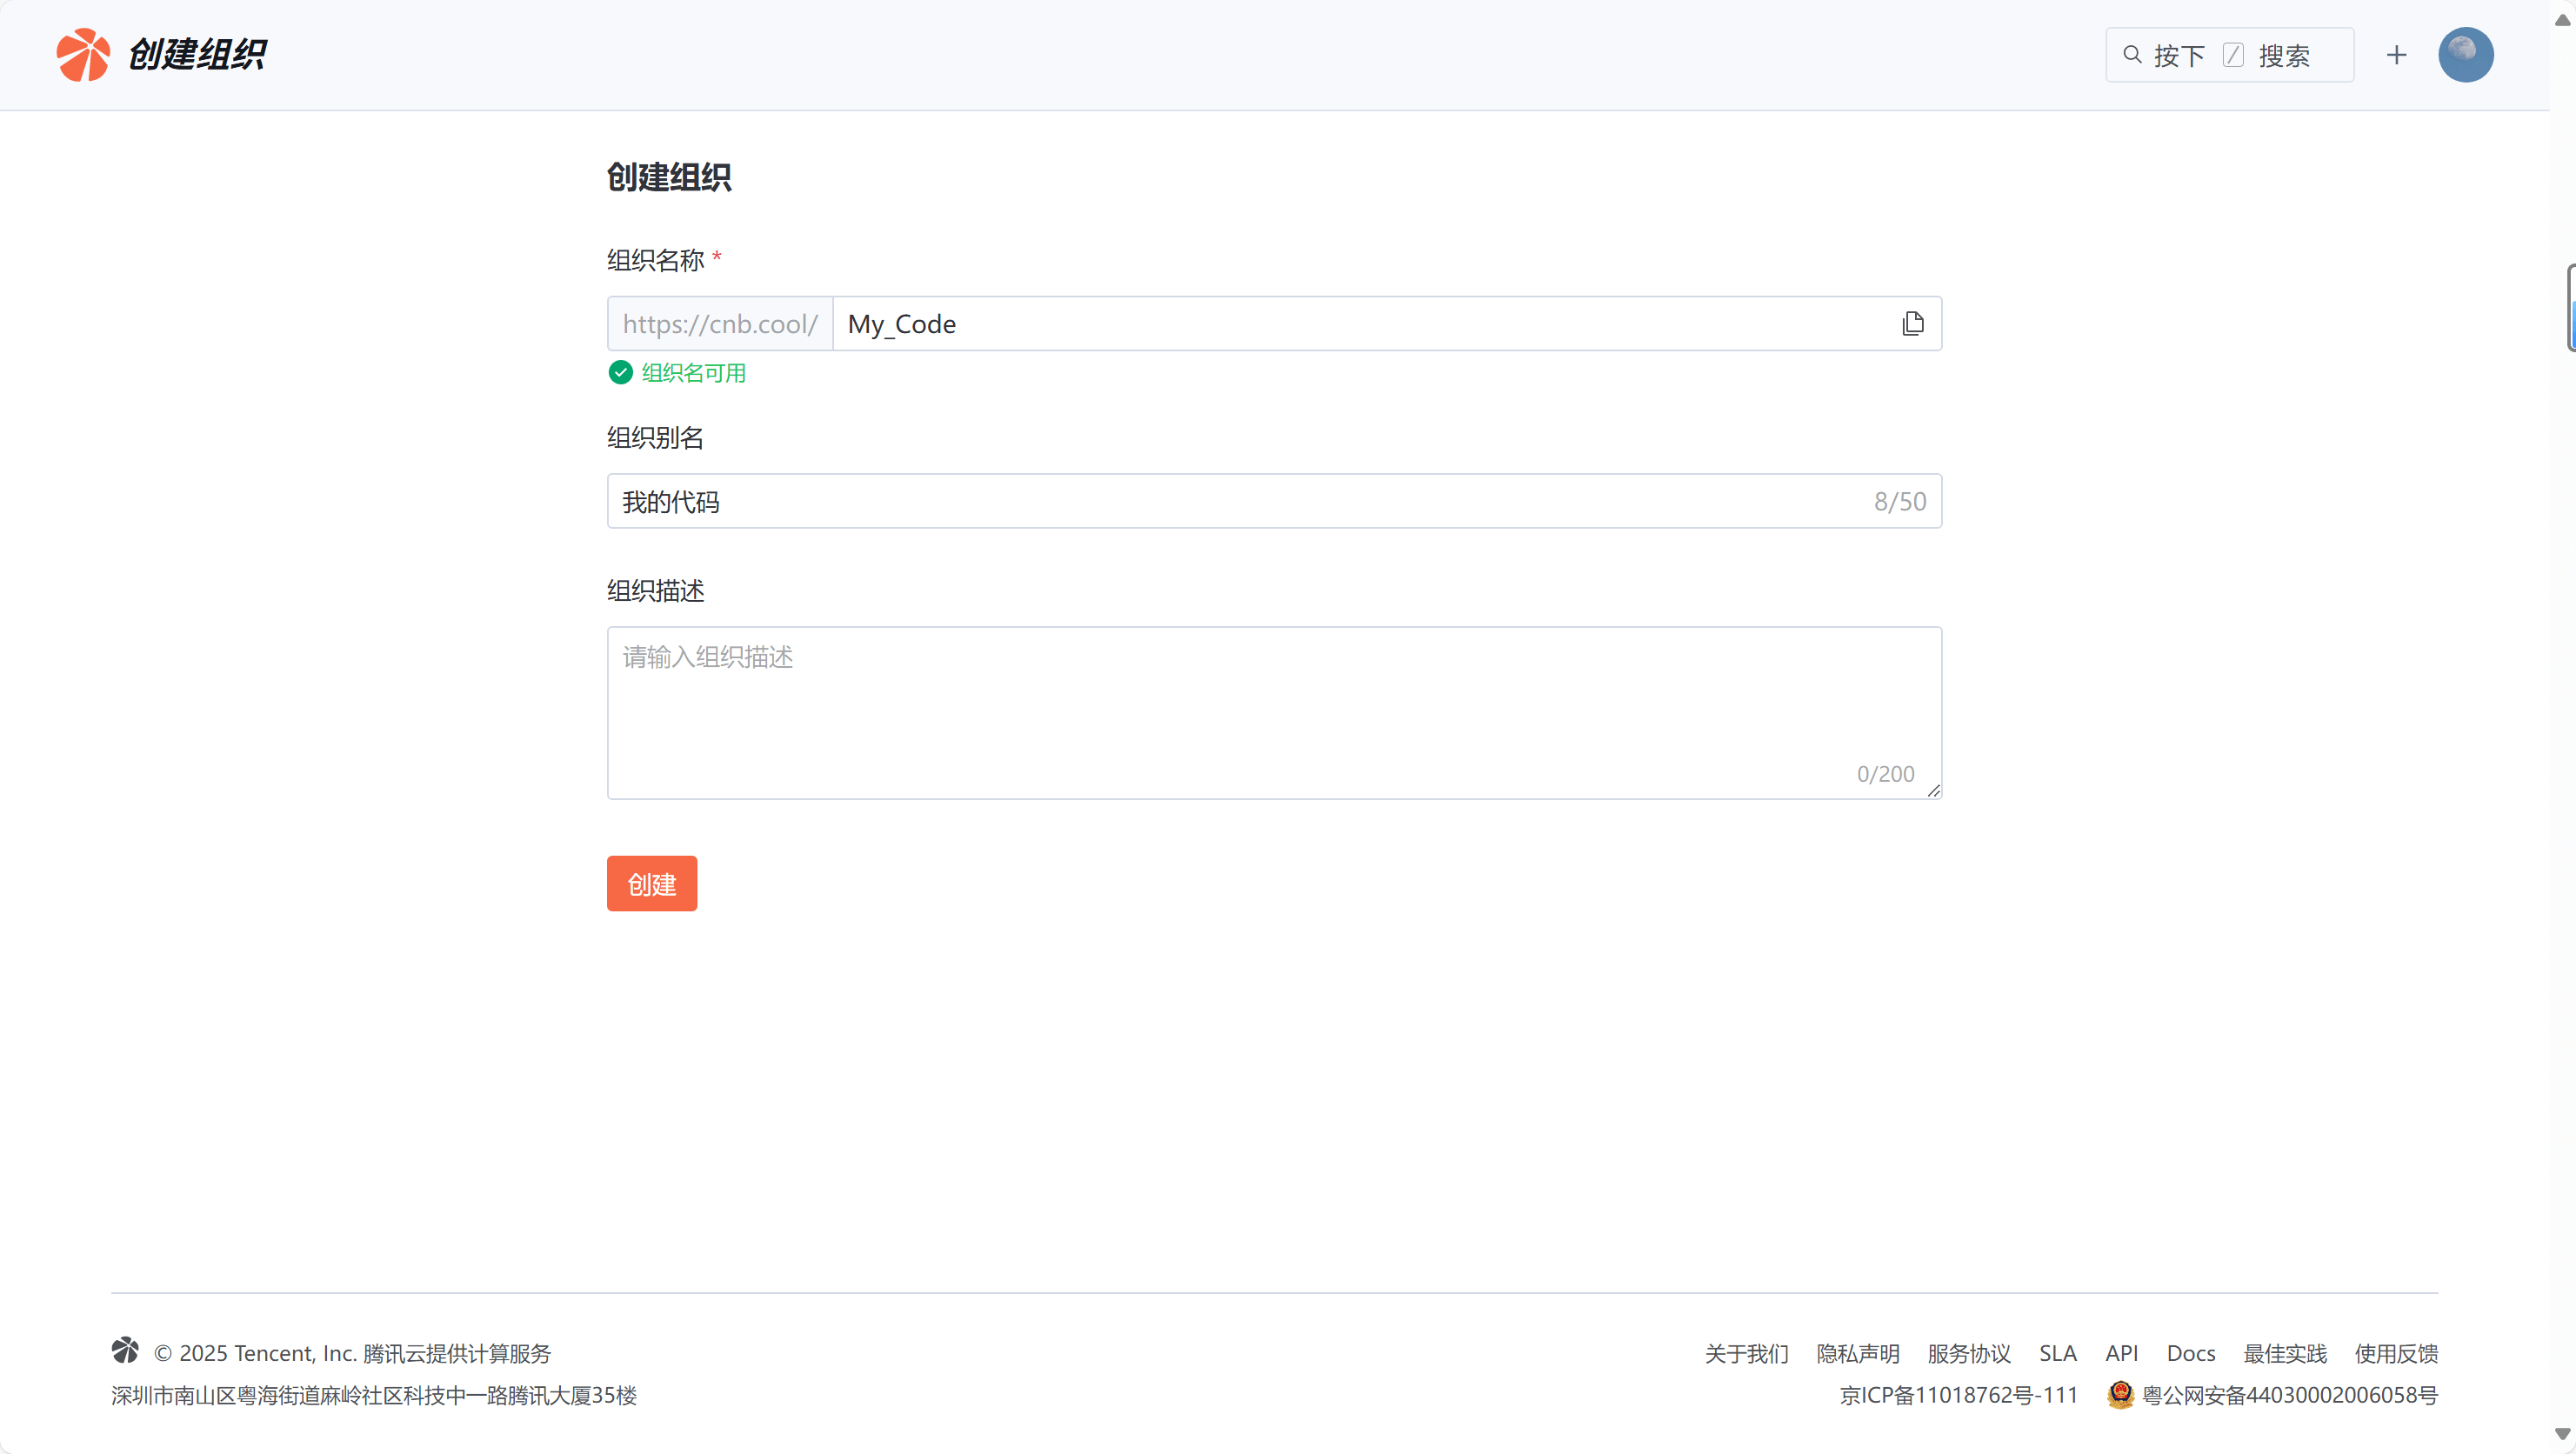
Task: Open the 服务协议 link
Action: click(x=1968, y=1353)
